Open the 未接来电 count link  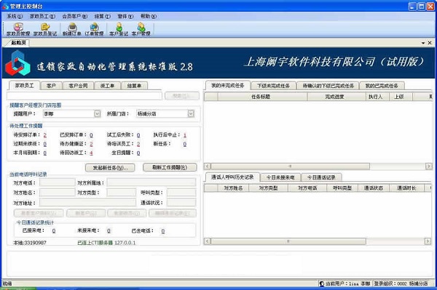pos(109,231)
